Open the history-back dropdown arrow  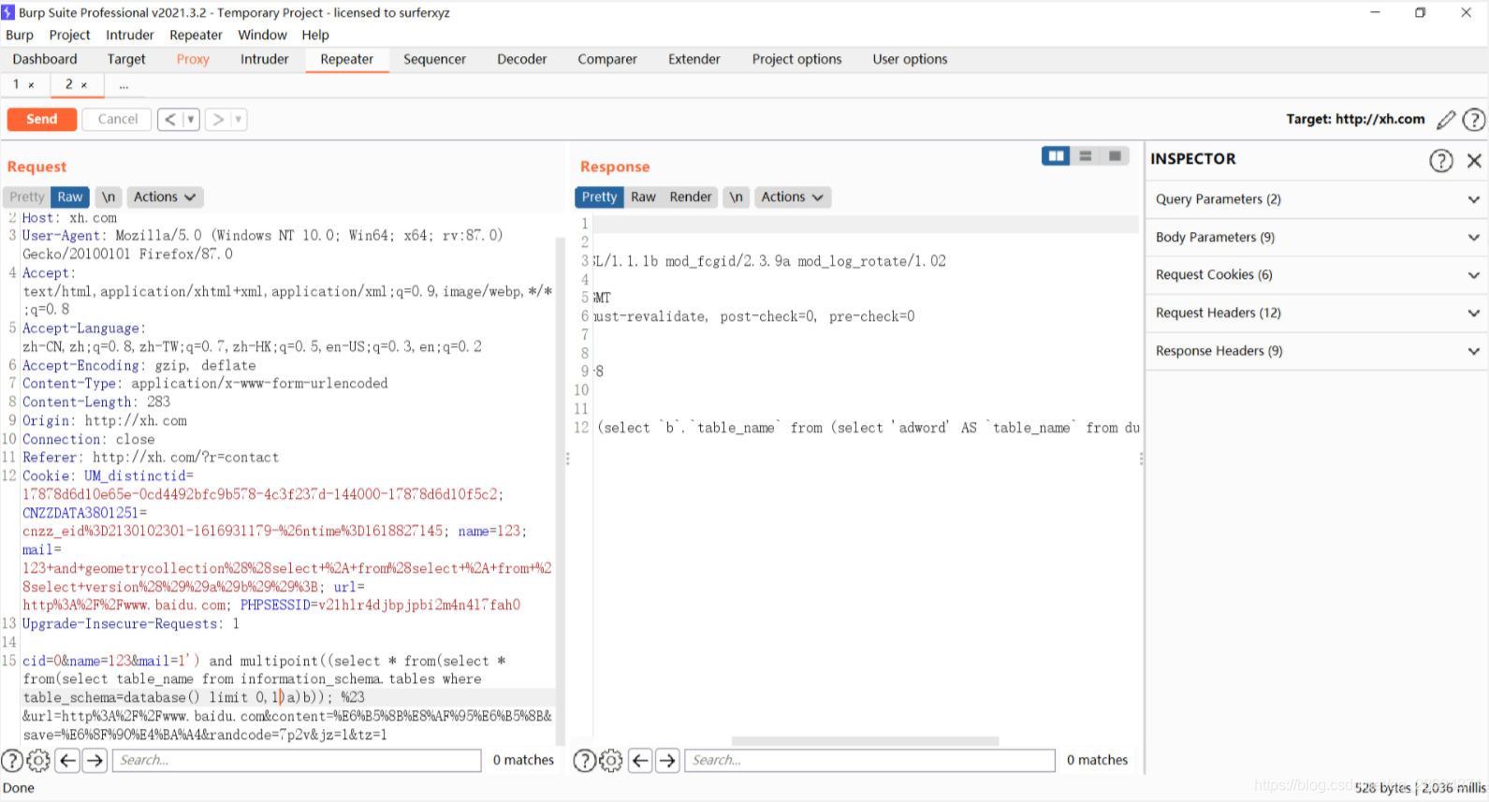(191, 119)
